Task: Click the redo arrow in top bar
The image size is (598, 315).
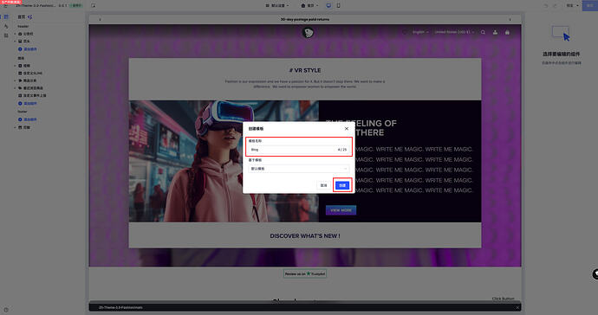Action: pos(555,6)
